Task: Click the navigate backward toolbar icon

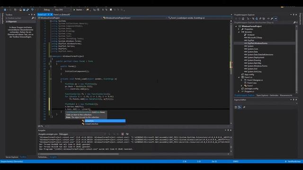Action: [x=5, y=9]
